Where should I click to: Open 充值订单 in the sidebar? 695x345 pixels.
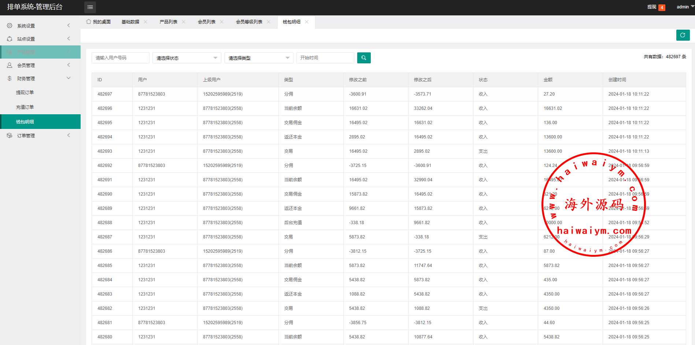pyautogui.click(x=25, y=107)
